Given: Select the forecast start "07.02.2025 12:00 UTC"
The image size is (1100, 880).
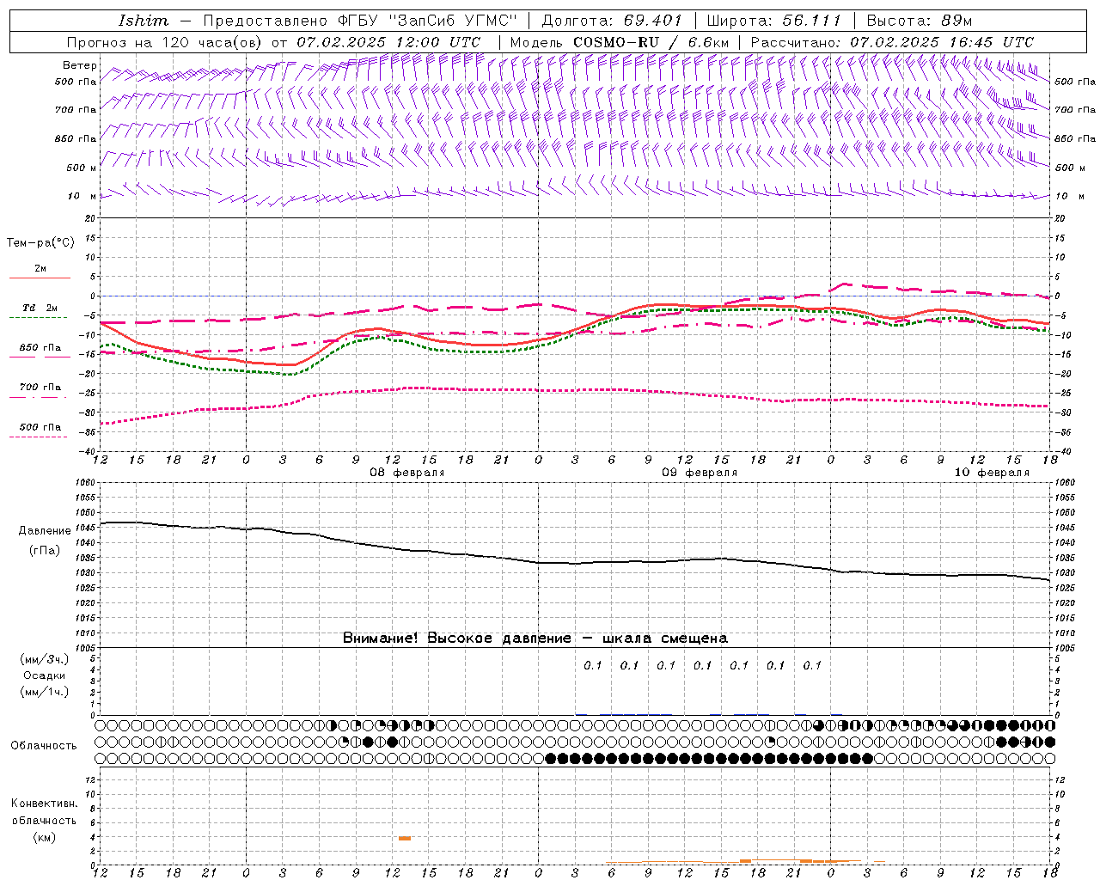Looking at the screenshot, I should [x=388, y=42].
